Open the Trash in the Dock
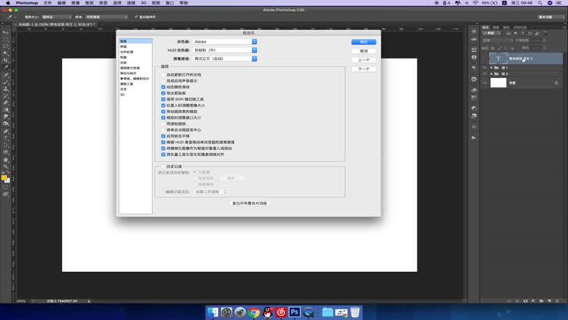The height and width of the screenshot is (320, 568). point(355,312)
